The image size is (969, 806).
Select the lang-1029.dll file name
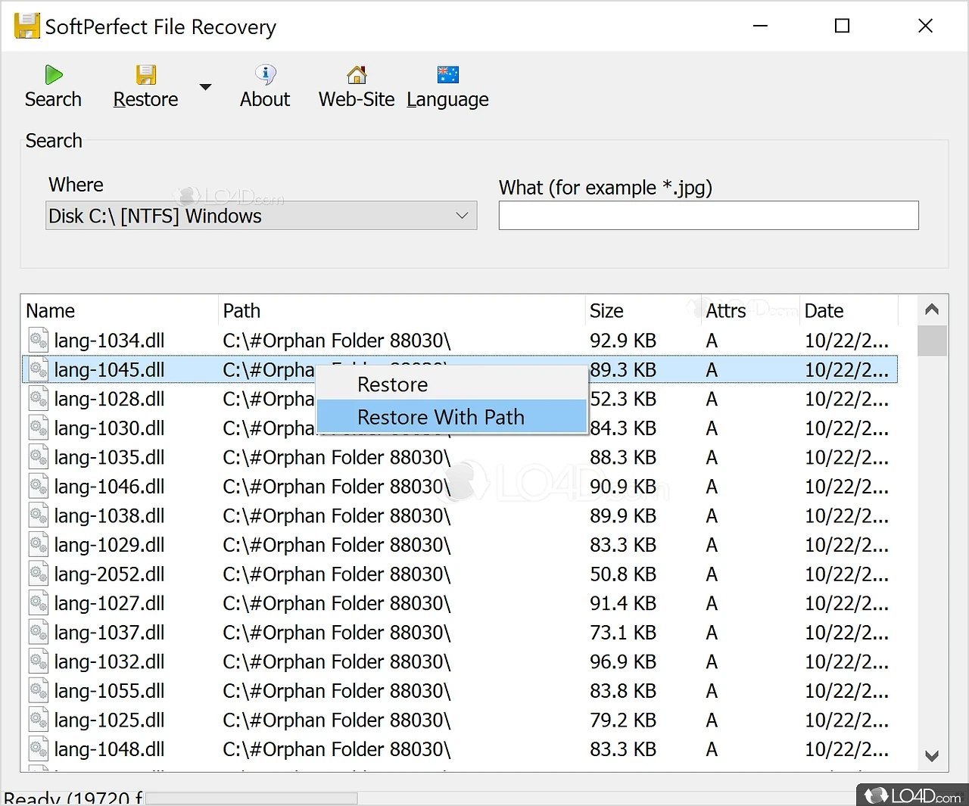109,546
